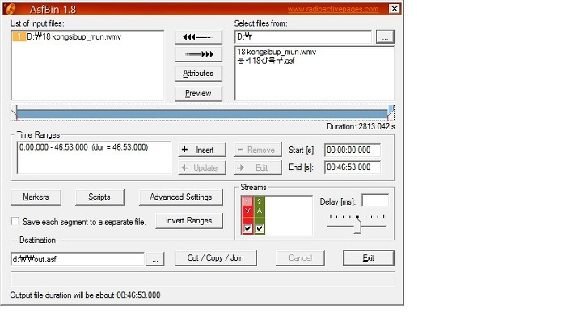Close the AsfBin window
Viewport: 566px width, 318px height.
click(x=395, y=9)
